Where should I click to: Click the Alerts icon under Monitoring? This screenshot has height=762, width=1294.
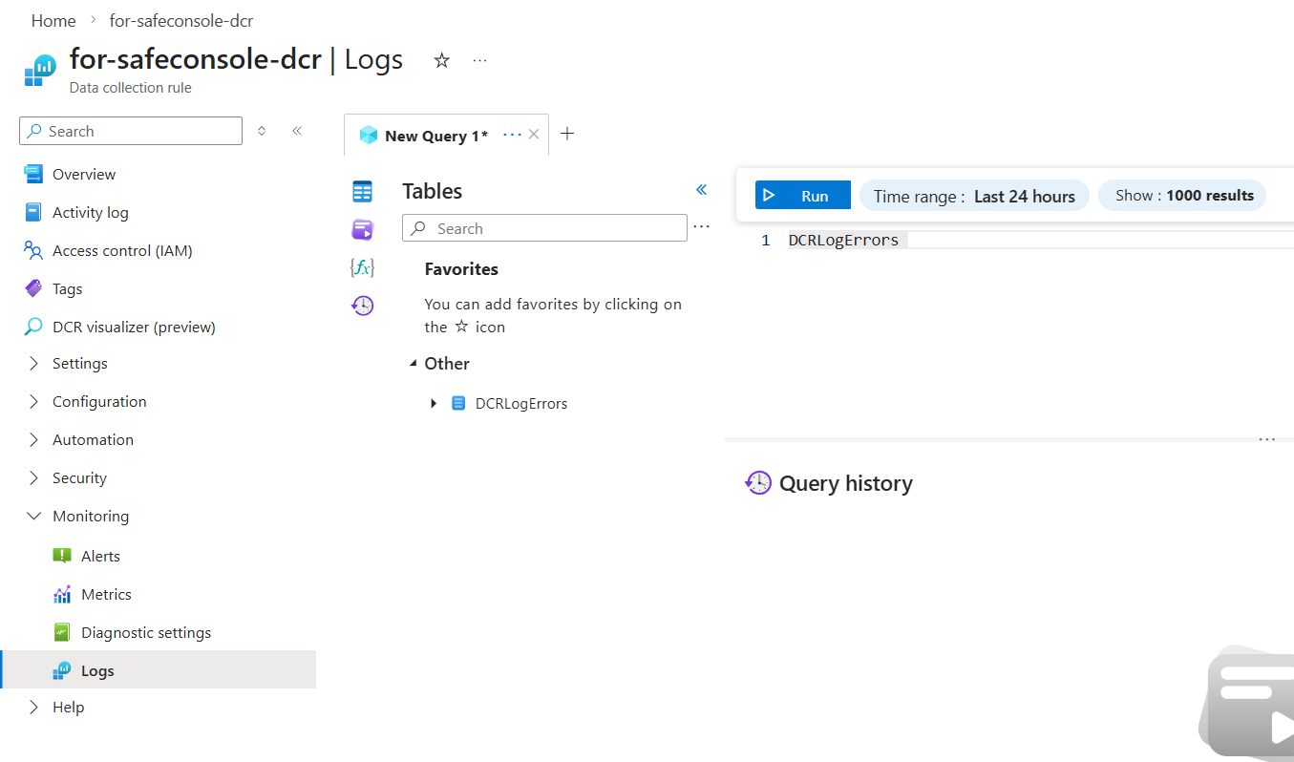point(62,556)
